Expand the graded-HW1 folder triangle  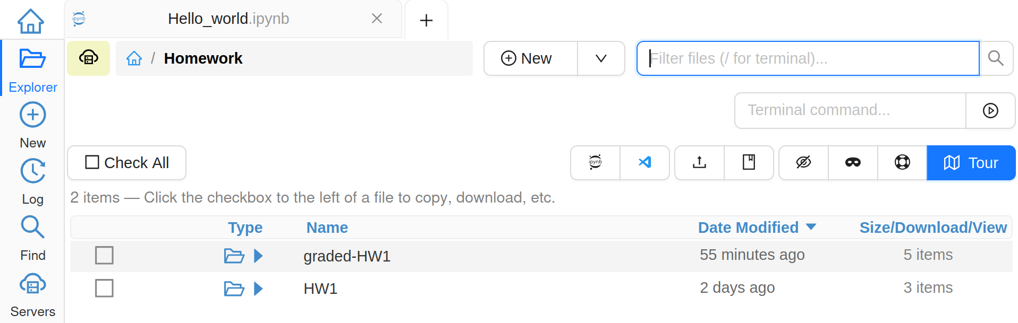point(258,256)
